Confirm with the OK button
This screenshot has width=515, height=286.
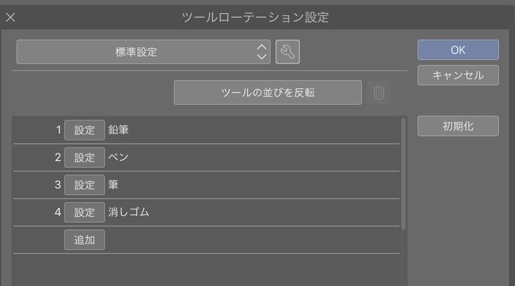click(x=458, y=50)
